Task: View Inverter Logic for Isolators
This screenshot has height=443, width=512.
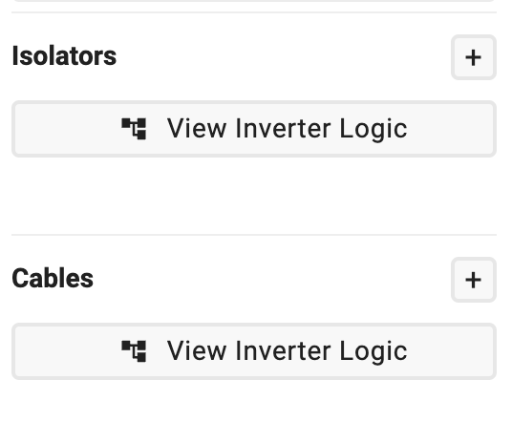Action: coord(254,129)
